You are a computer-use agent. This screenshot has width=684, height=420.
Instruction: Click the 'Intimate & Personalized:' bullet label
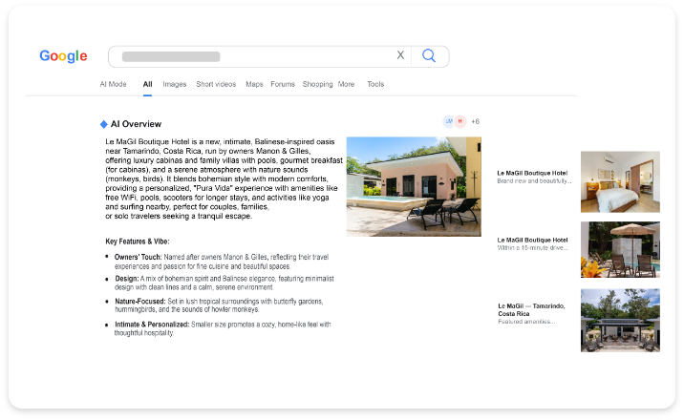pyautogui.click(x=152, y=325)
